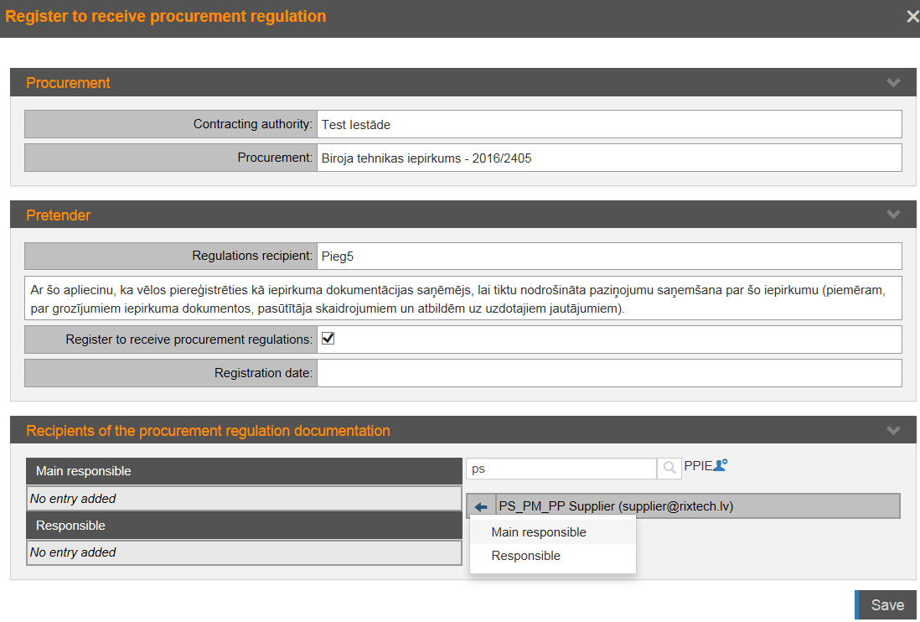
Task: Collapse the Procurement section
Action: 893,83
